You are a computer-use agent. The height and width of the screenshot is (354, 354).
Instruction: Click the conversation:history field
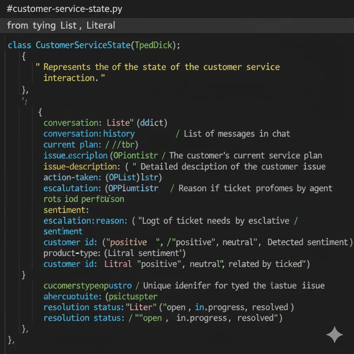click(88, 134)
